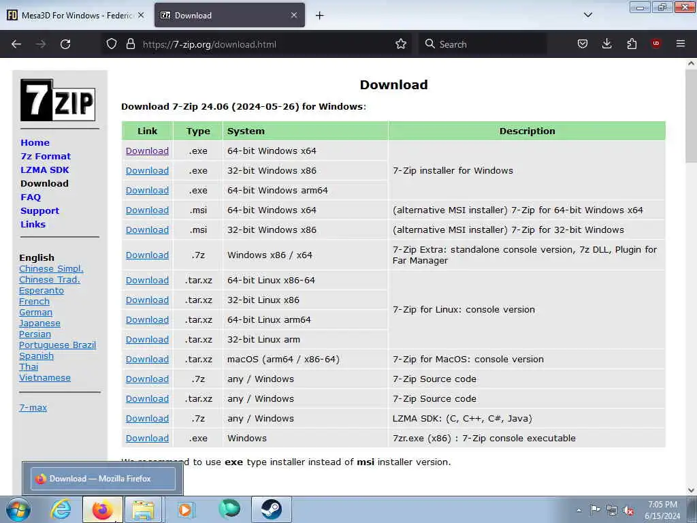Bookmark this page with the star icon

coord(401,44)
